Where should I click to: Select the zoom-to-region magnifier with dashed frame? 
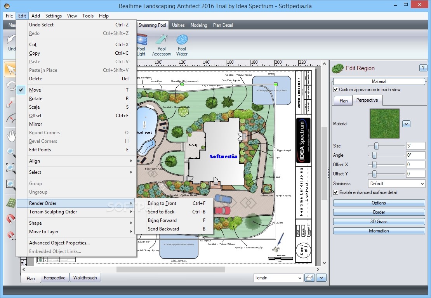[x=10, y=168]
